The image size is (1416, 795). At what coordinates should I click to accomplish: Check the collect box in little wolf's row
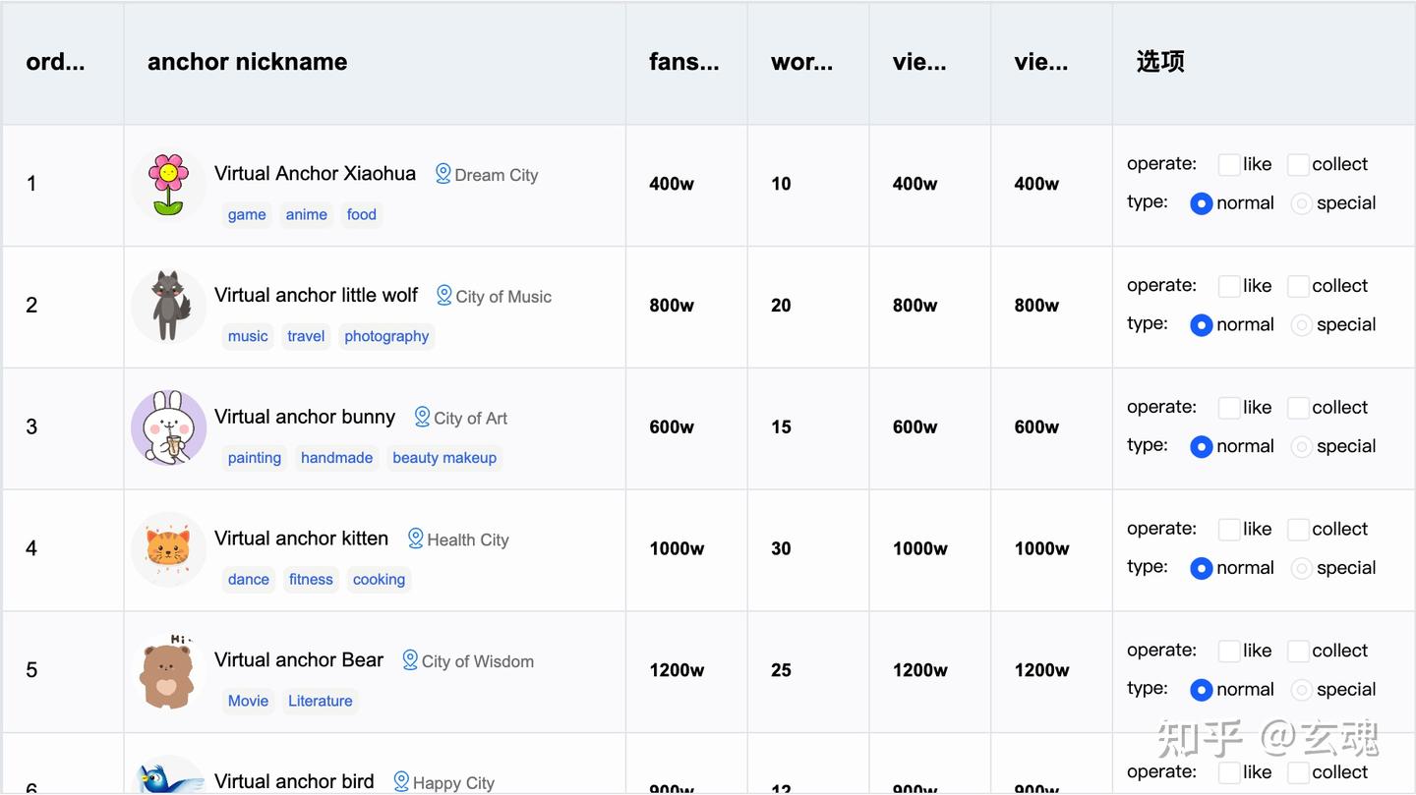click(1298, 286)
